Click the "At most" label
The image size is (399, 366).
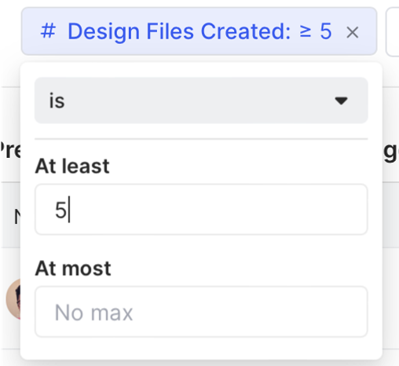(73, 269)
